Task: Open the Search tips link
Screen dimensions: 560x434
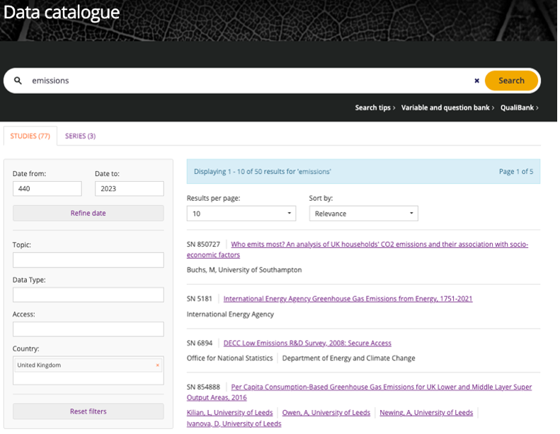Action: pyautogui.click(x=375, y=107)
